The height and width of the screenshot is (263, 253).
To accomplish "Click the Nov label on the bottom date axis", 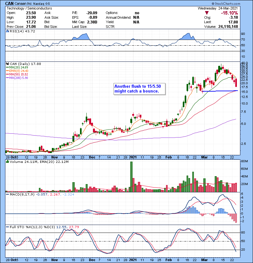I will (x=54, y=260).
